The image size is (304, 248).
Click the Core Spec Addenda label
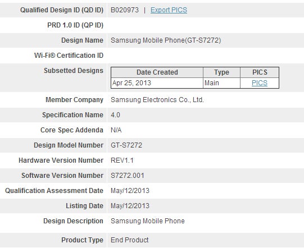[72, 130]
